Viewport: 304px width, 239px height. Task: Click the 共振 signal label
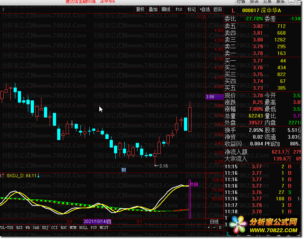coord(194,185)
